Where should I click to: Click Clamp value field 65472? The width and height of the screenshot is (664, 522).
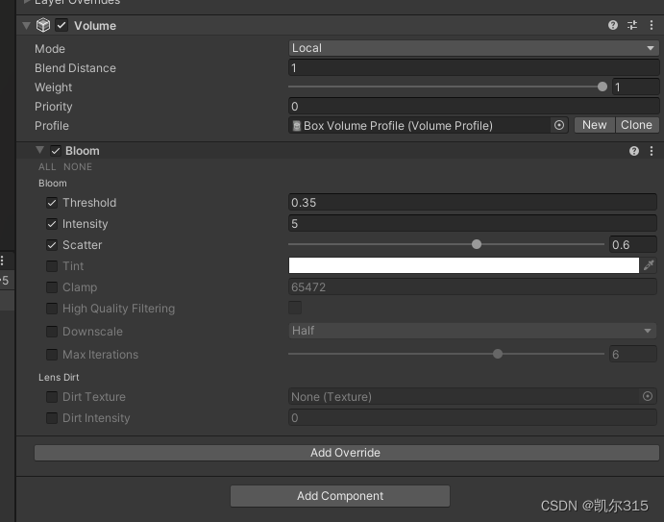(472, 286)
